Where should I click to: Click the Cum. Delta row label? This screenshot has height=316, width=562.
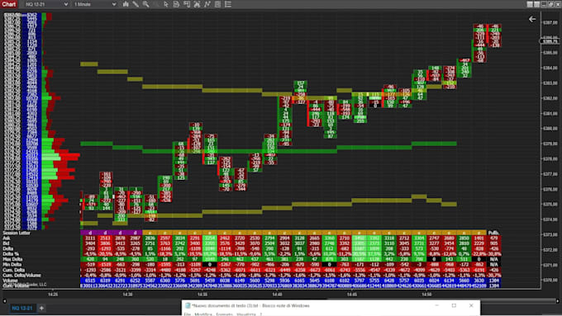coord(14,270)
